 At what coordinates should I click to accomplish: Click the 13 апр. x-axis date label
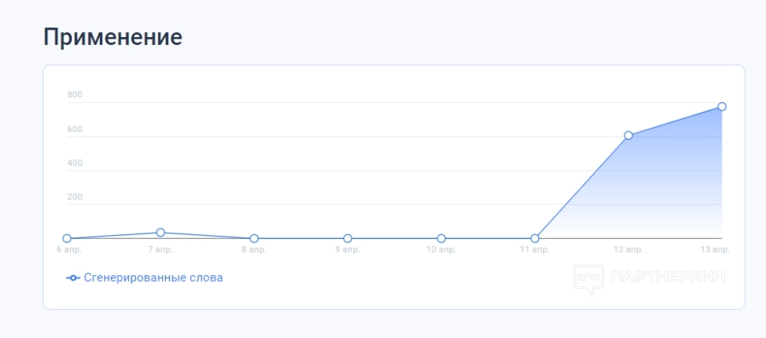click(x=715, y=249)
